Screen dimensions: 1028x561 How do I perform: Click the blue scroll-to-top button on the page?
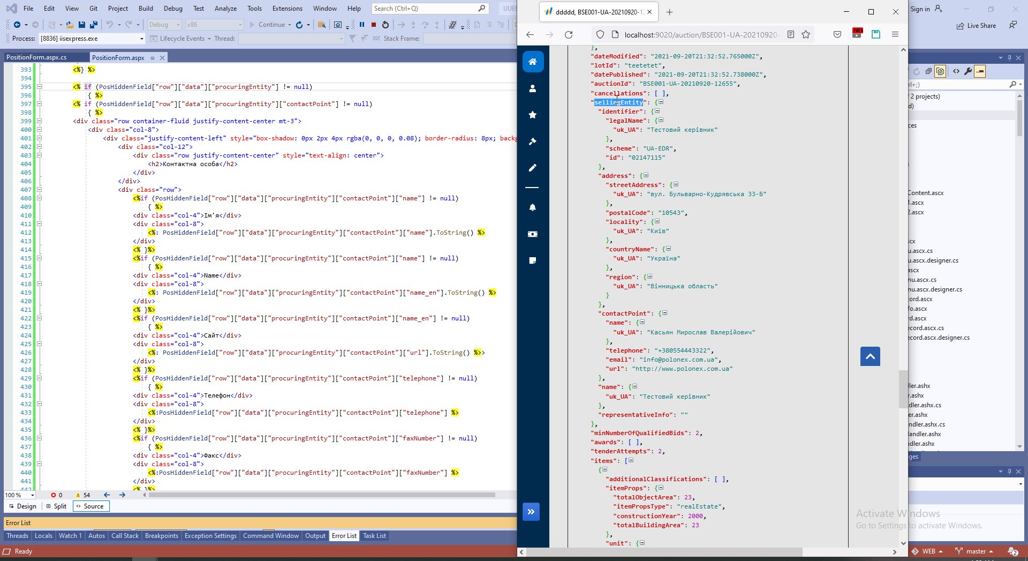pyautogui.click(x=871, y=356)
